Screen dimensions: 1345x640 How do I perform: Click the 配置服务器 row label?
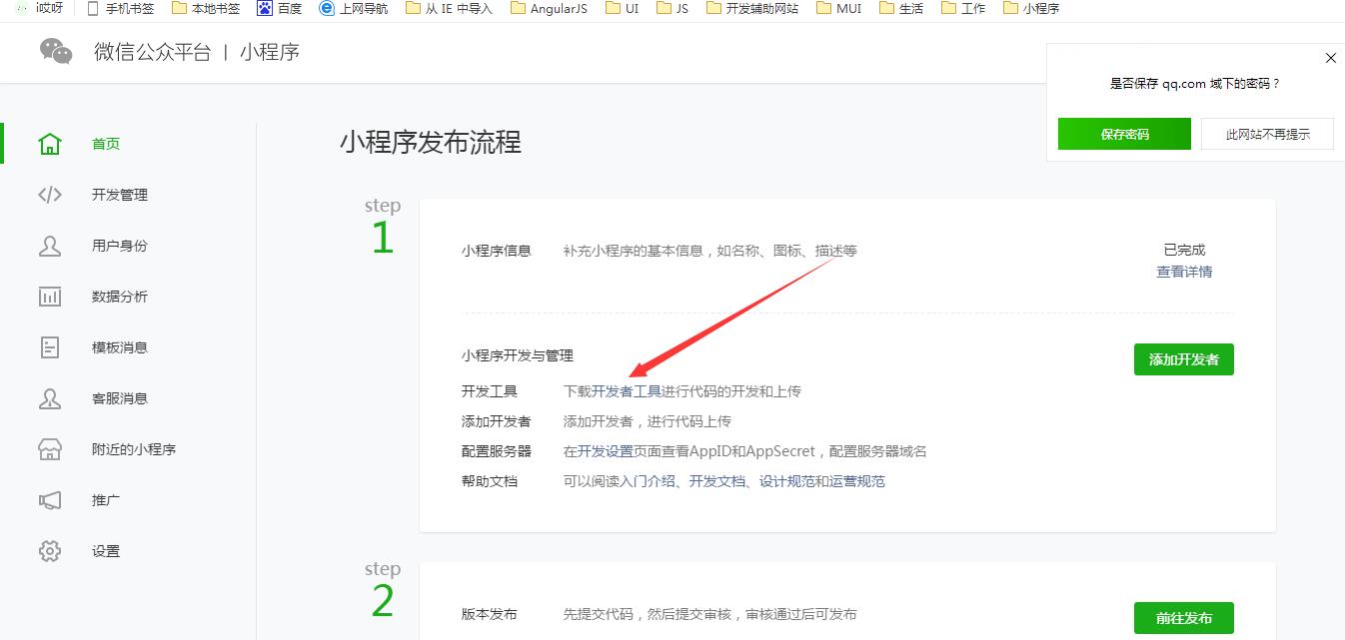[x=497, y=451]
